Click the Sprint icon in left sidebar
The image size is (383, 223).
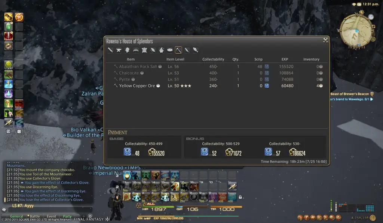[8, 123]
